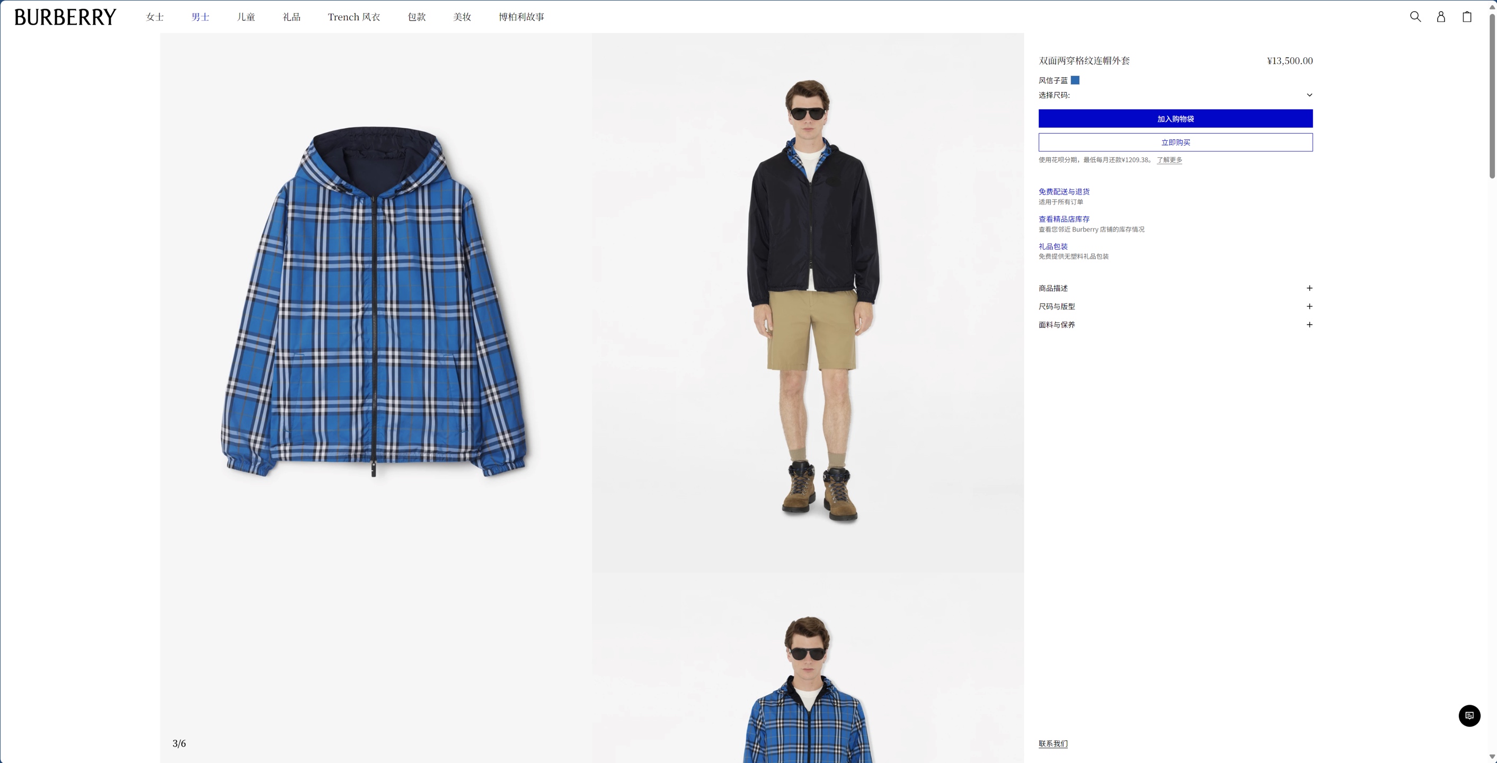Expand the 商品描述 section
The width and height of the screenshot is (1497, 763).
click(1175, 288)
